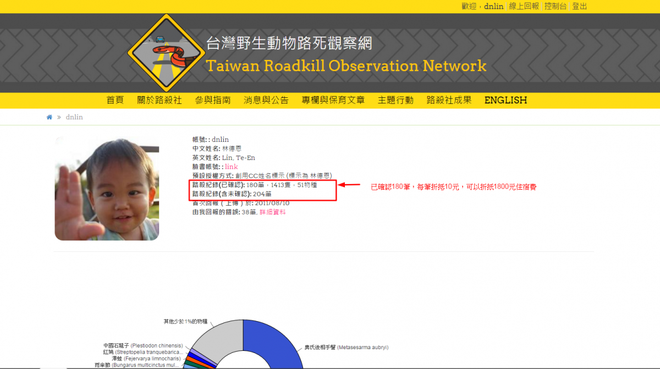Open the 路殺社成果 menu
This screenshot has height=369, width=660.
[449, 100]
